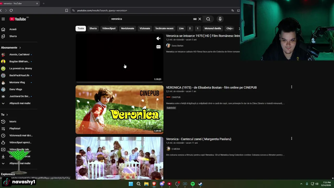This screenshot has height=188, width=334.
Task: Click the VERONICA (1973) CINEPUB thumbnail
Action: point(120,110)
